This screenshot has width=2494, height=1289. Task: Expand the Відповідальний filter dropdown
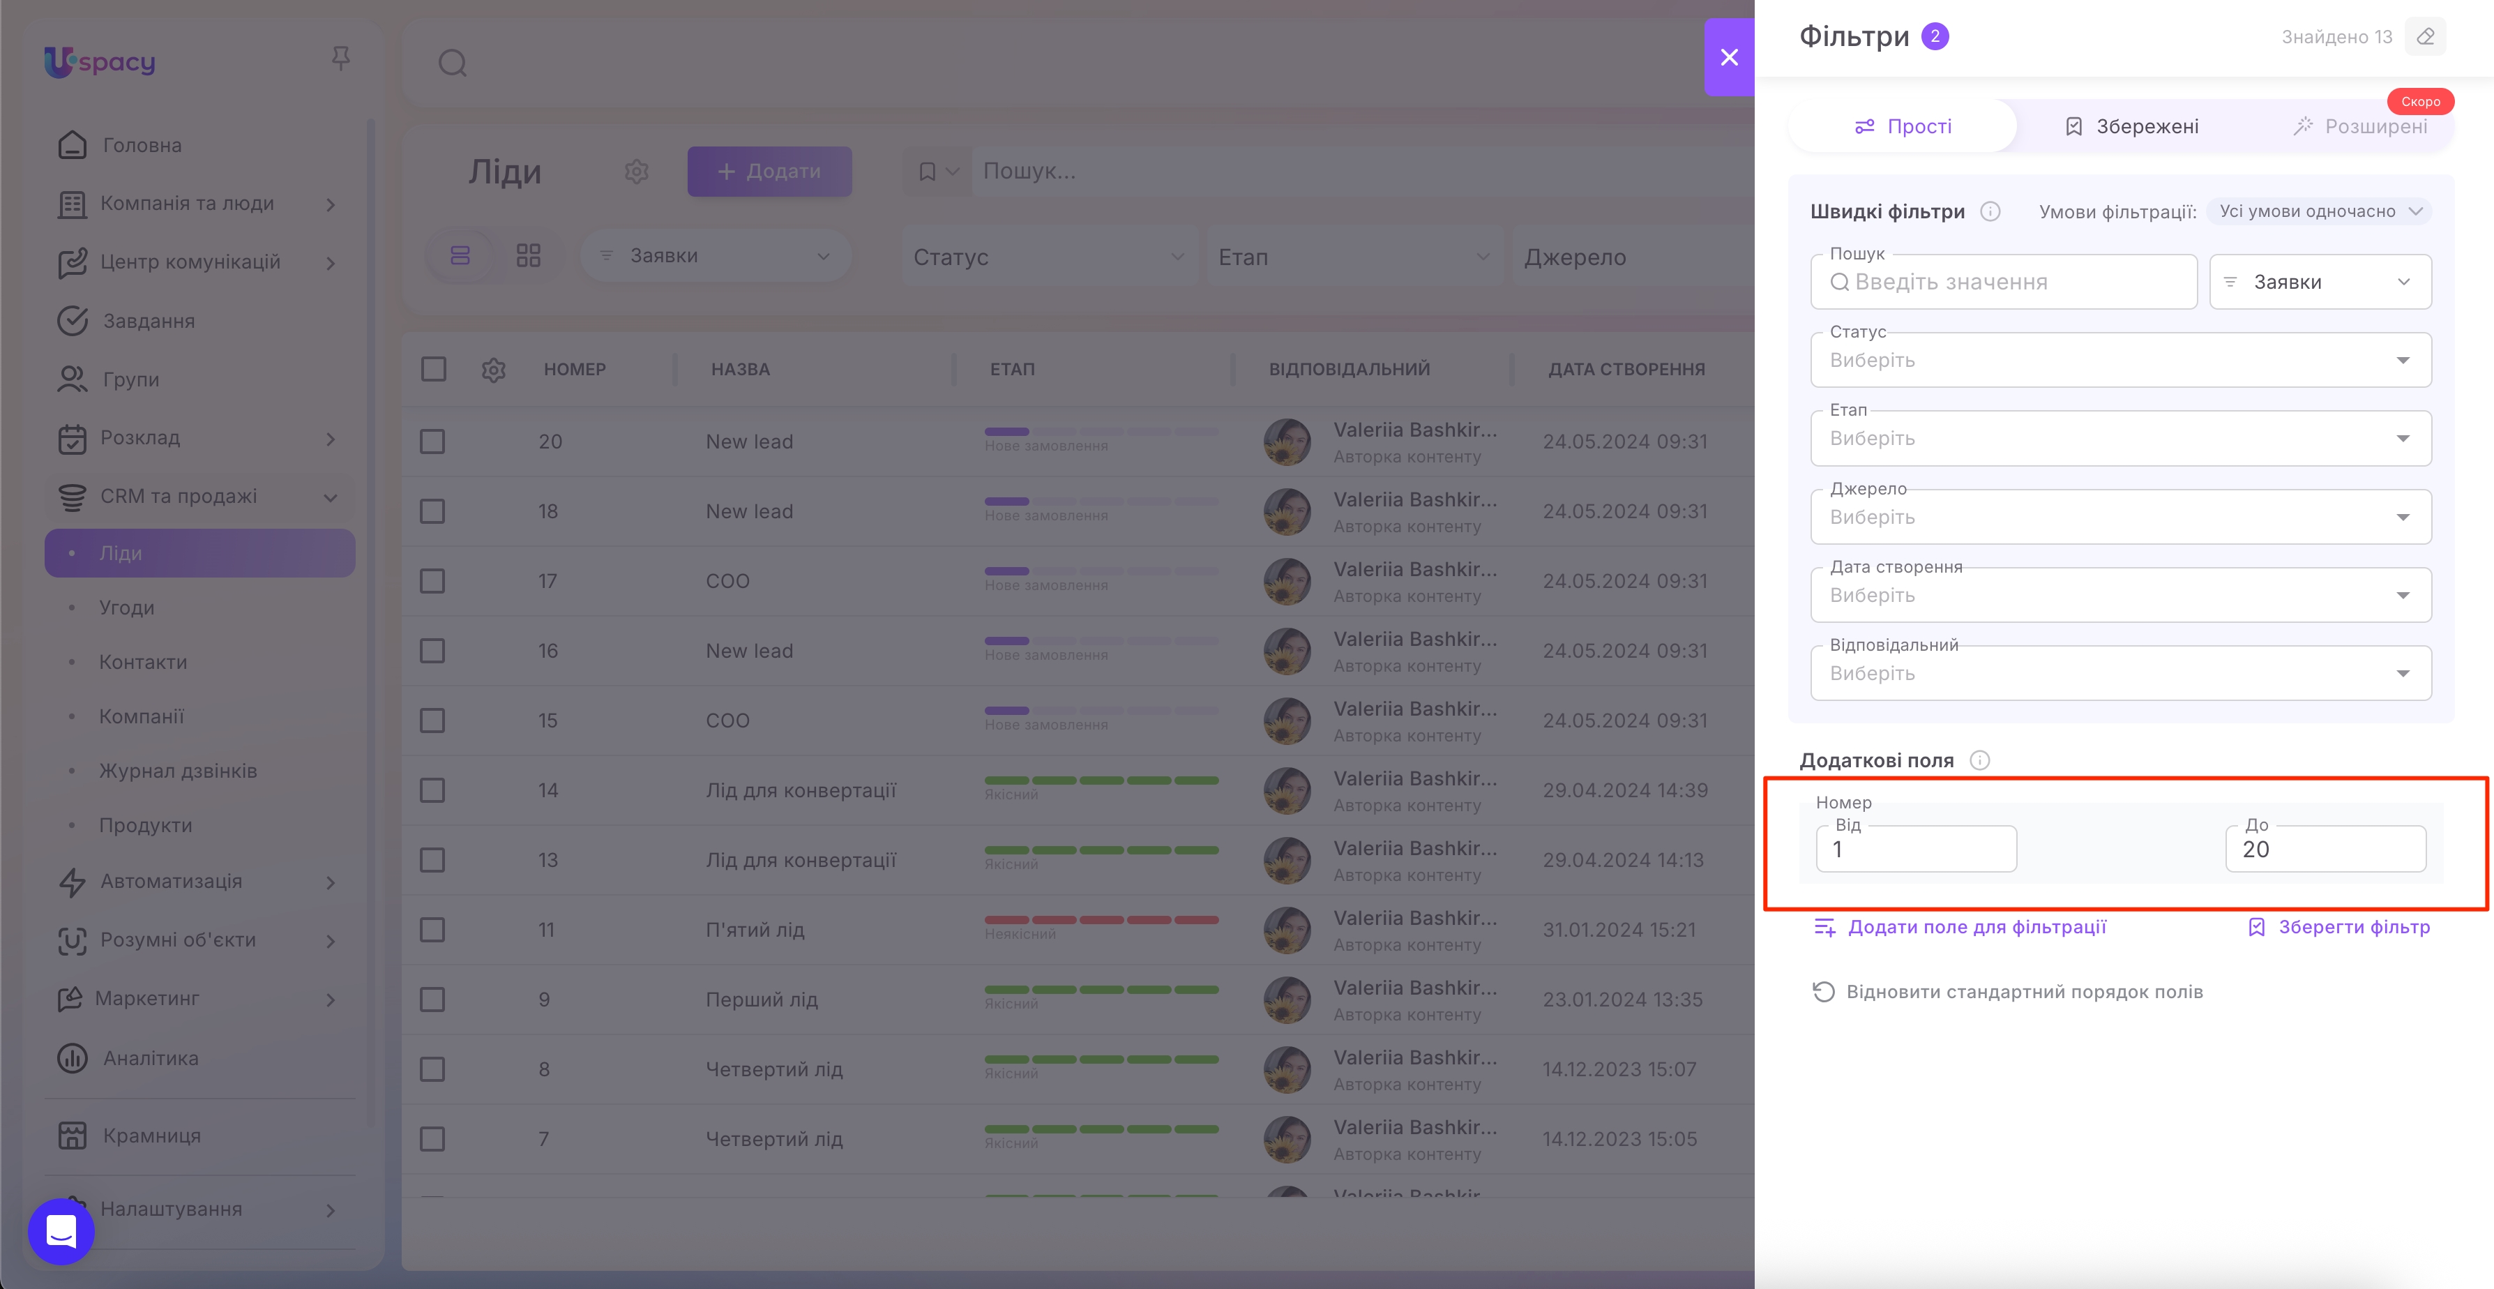click(2120, 673)
